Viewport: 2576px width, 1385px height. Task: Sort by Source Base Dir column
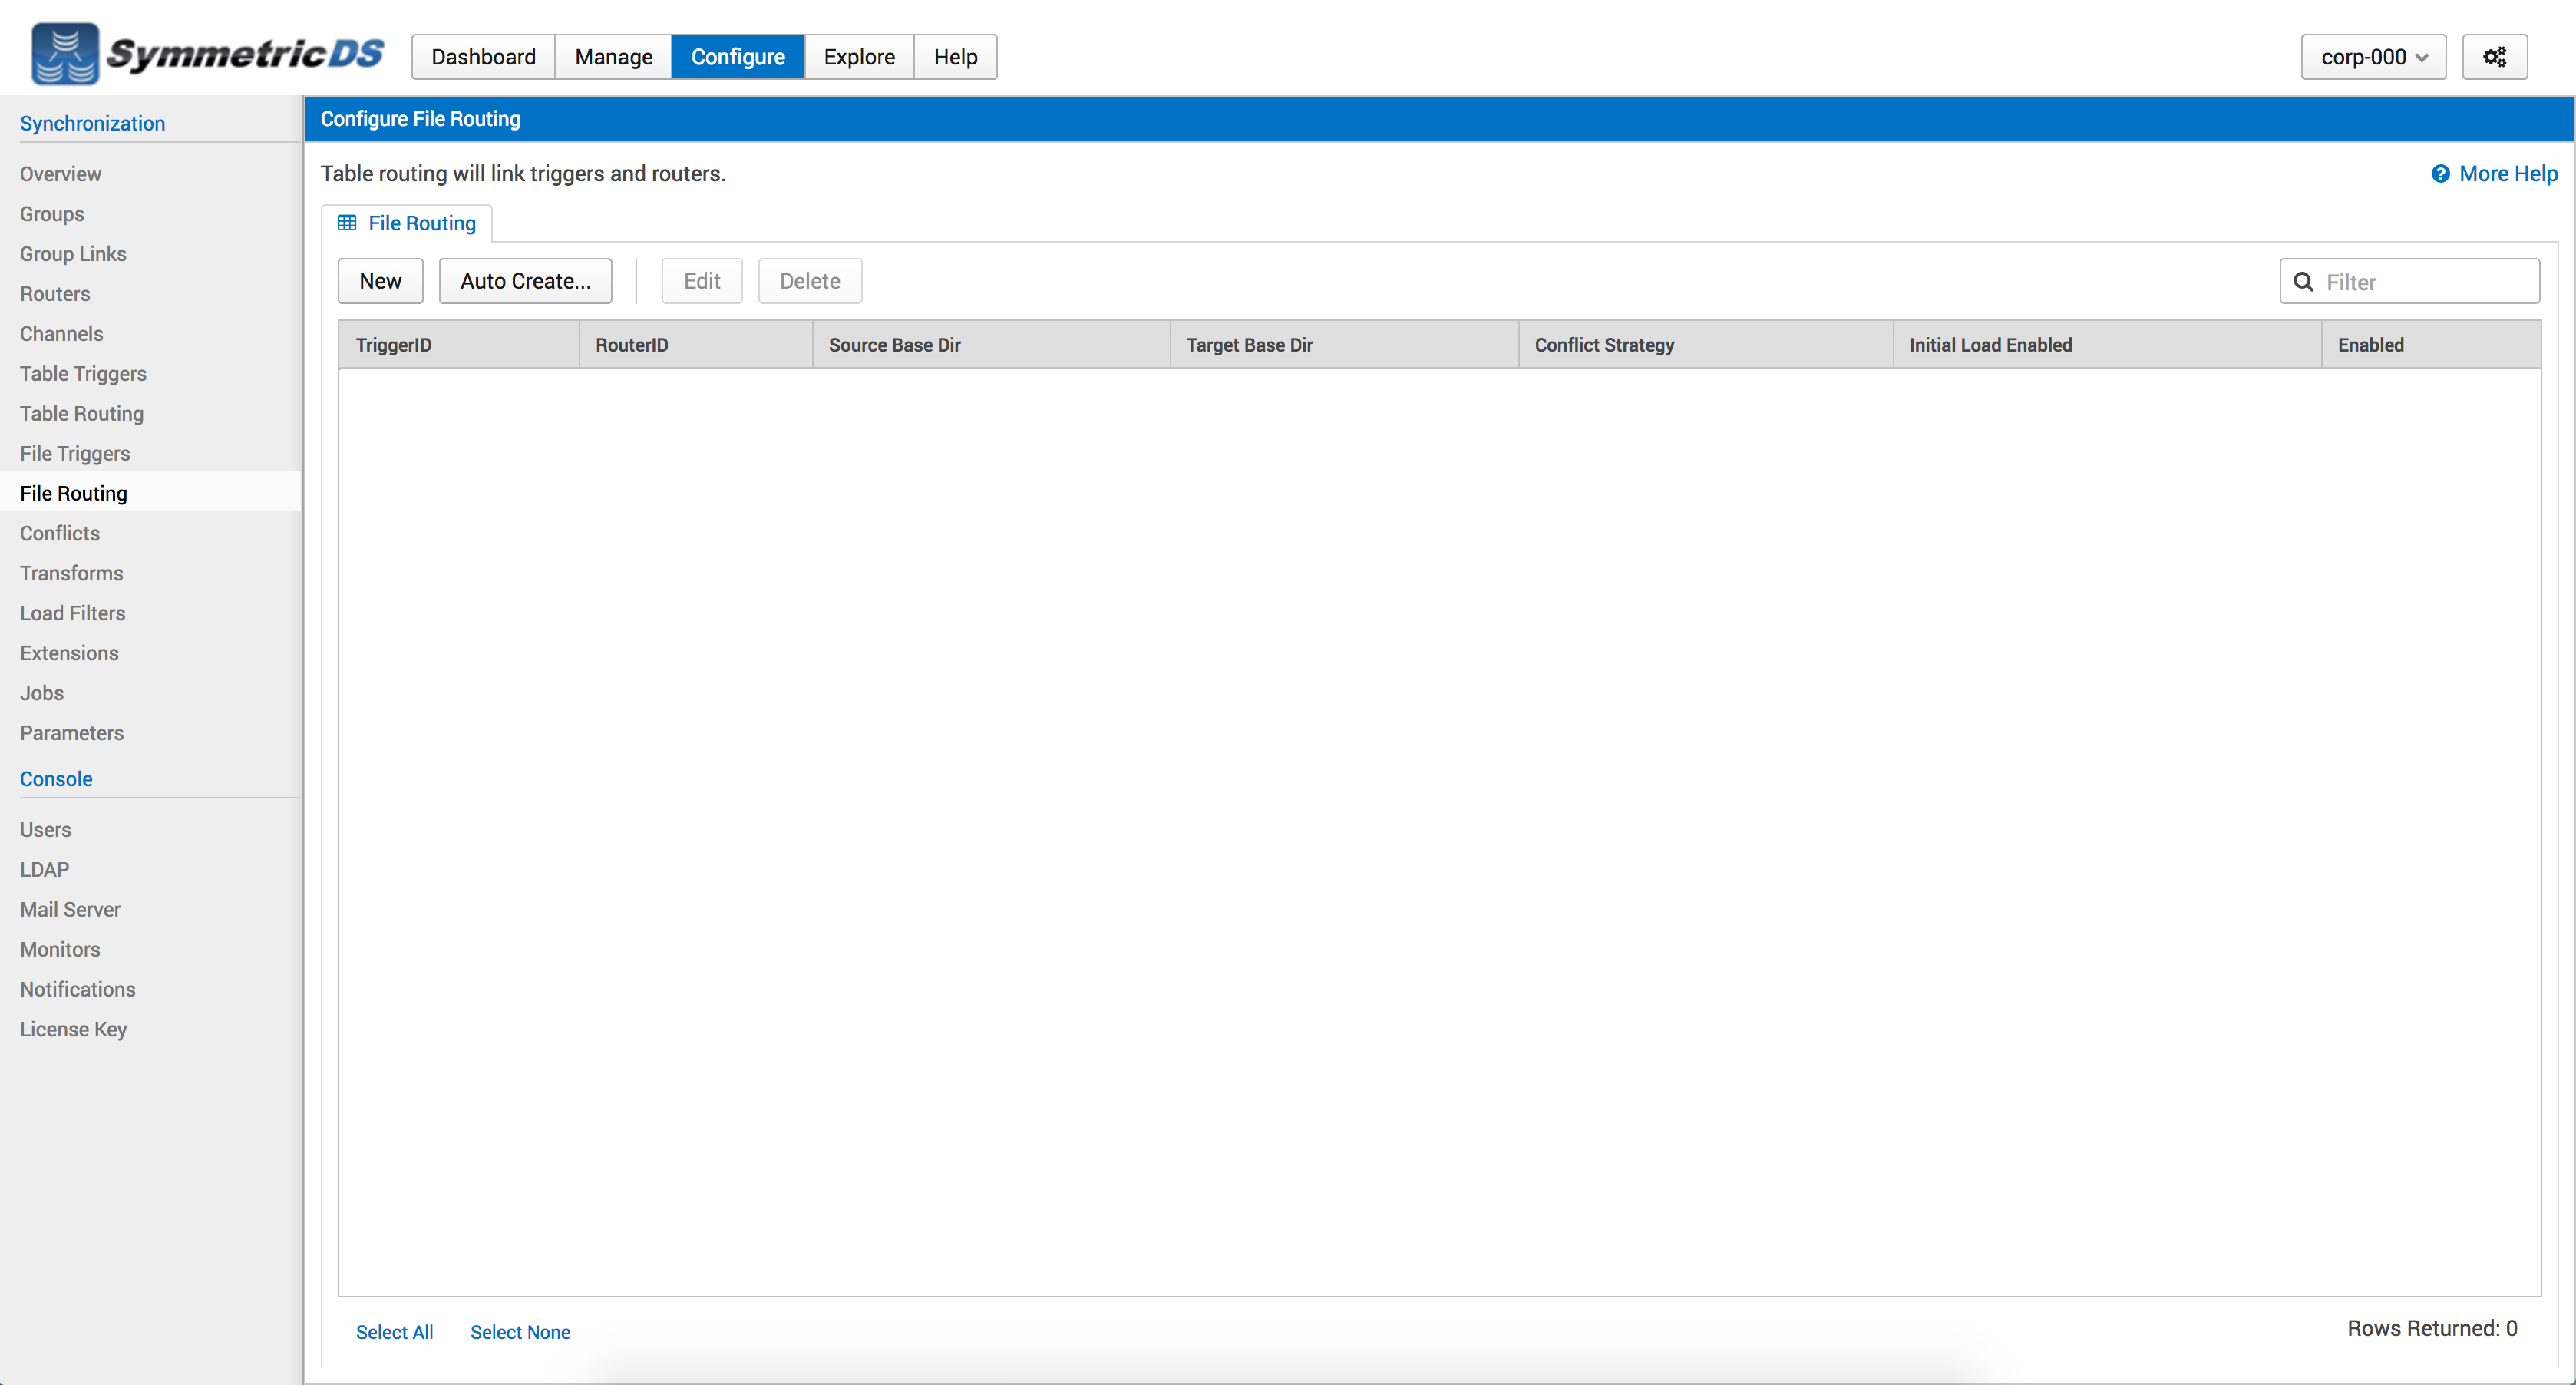pyautogui.click(x=991, y=345)
